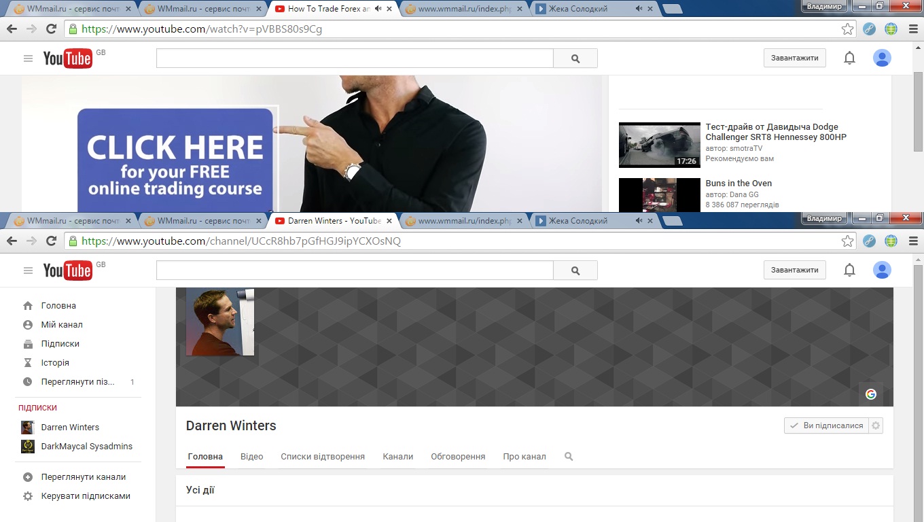The height and width of the screenshot is (522, 924).
Task: Open the Переглянути піз... watch later list
Action: tap(77, 382)
